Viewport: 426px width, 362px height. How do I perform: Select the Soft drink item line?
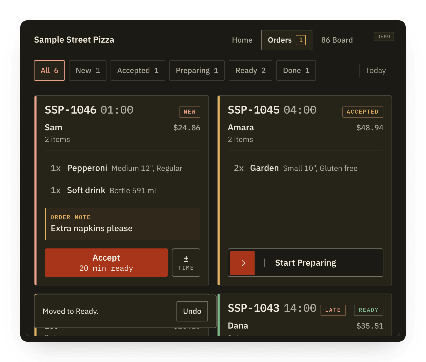[x=122, y=190]
